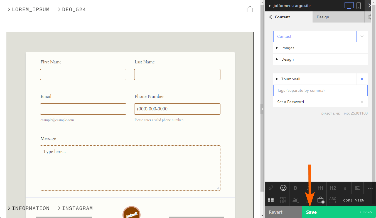Click the emoji smiley icon in toolbar
This screenshot has width=376, height=218.
pos(283,188)
